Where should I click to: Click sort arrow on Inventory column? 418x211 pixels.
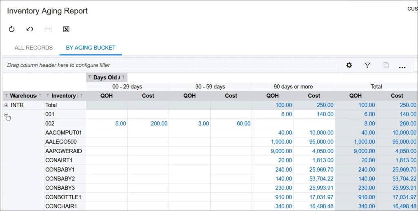coord(82,95)
